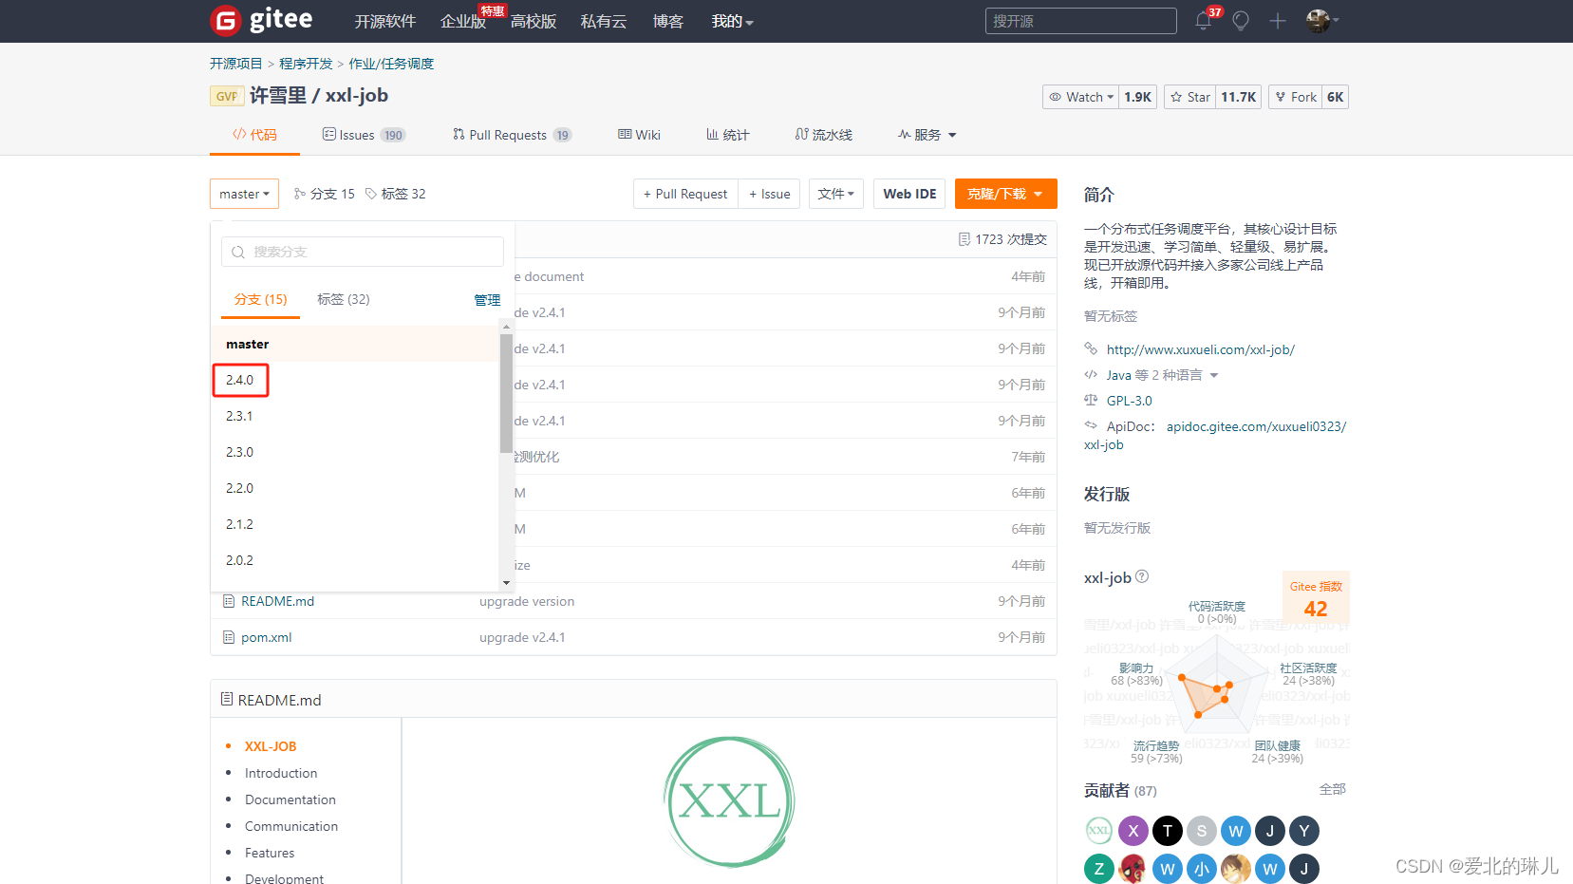Open the 流水线 tab
This screenshot has height=884, width=1573.
[823, 135]
